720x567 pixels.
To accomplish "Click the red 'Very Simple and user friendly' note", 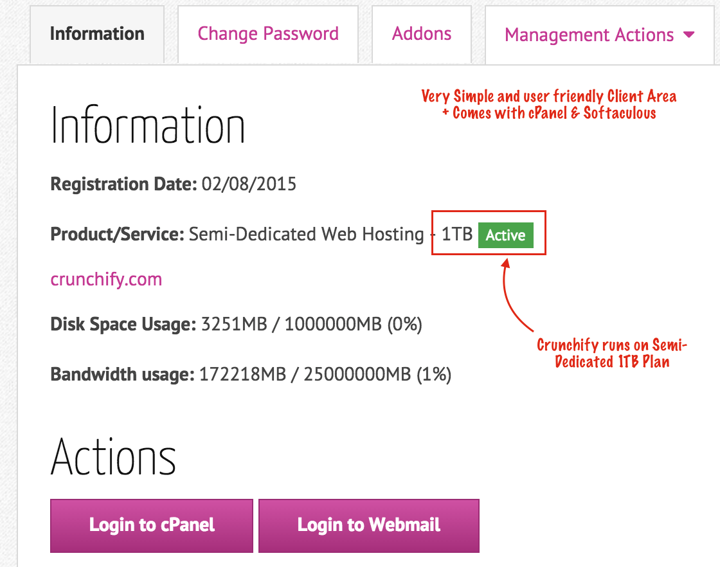I will (x=549, y=105).
